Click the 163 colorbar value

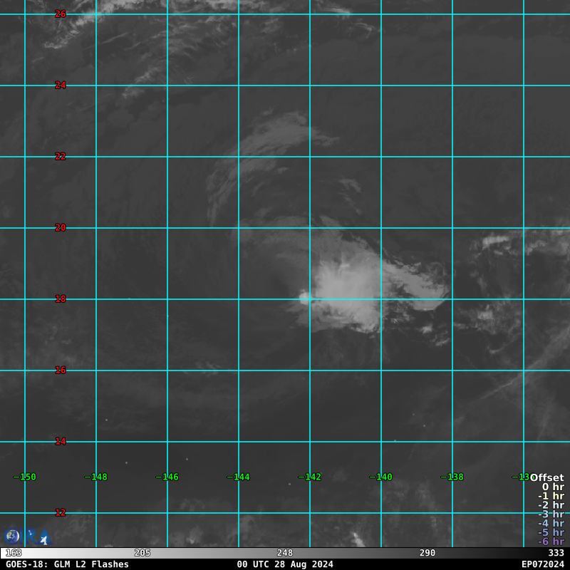click(x=14, y=553)
